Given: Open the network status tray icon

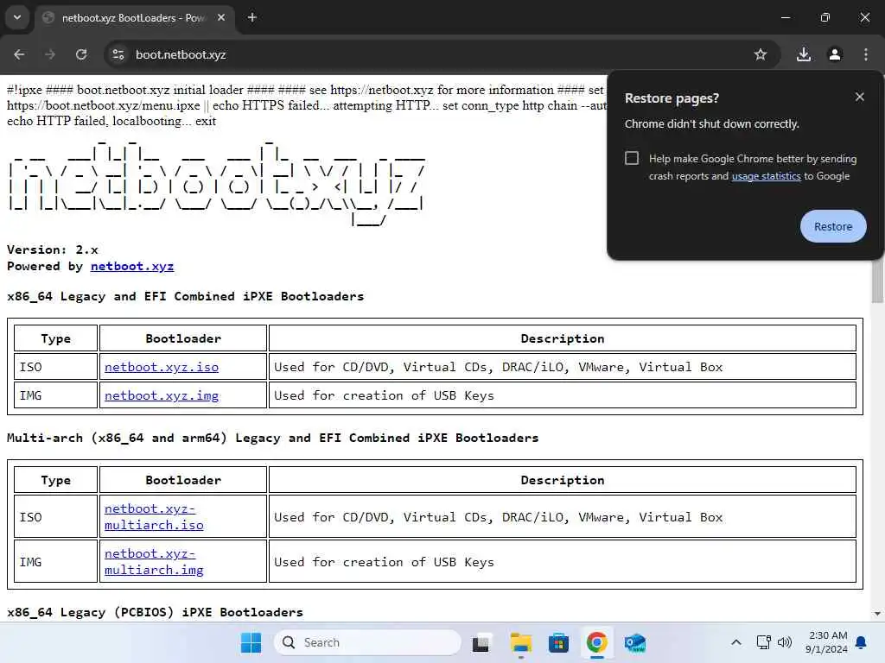Looking at the screenshot, I should [764, 642].
